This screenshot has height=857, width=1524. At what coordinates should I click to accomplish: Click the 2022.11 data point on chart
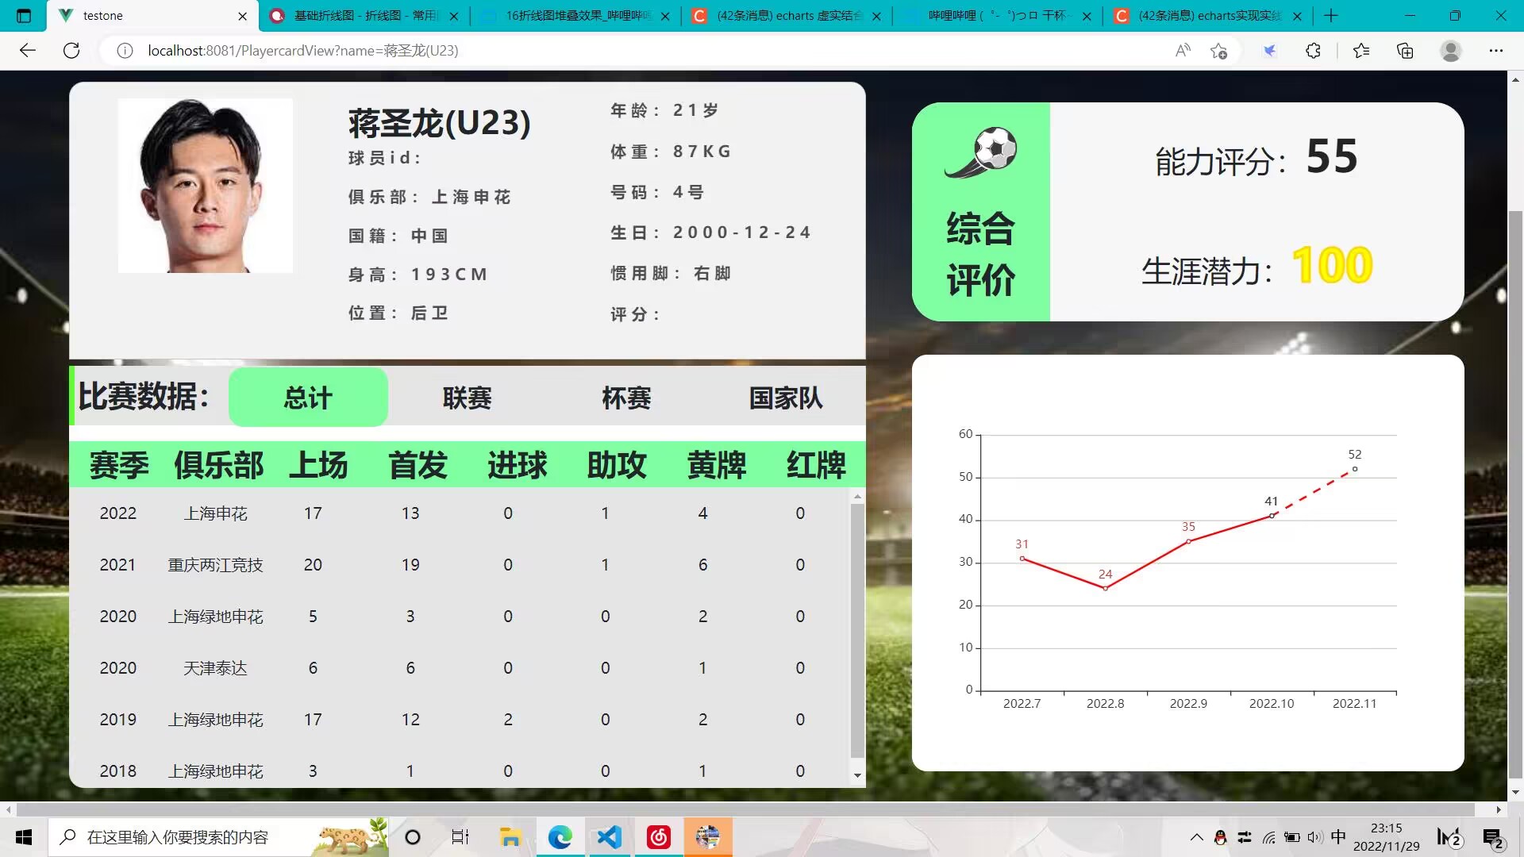pyautogui.click(x=1354, y=469)
